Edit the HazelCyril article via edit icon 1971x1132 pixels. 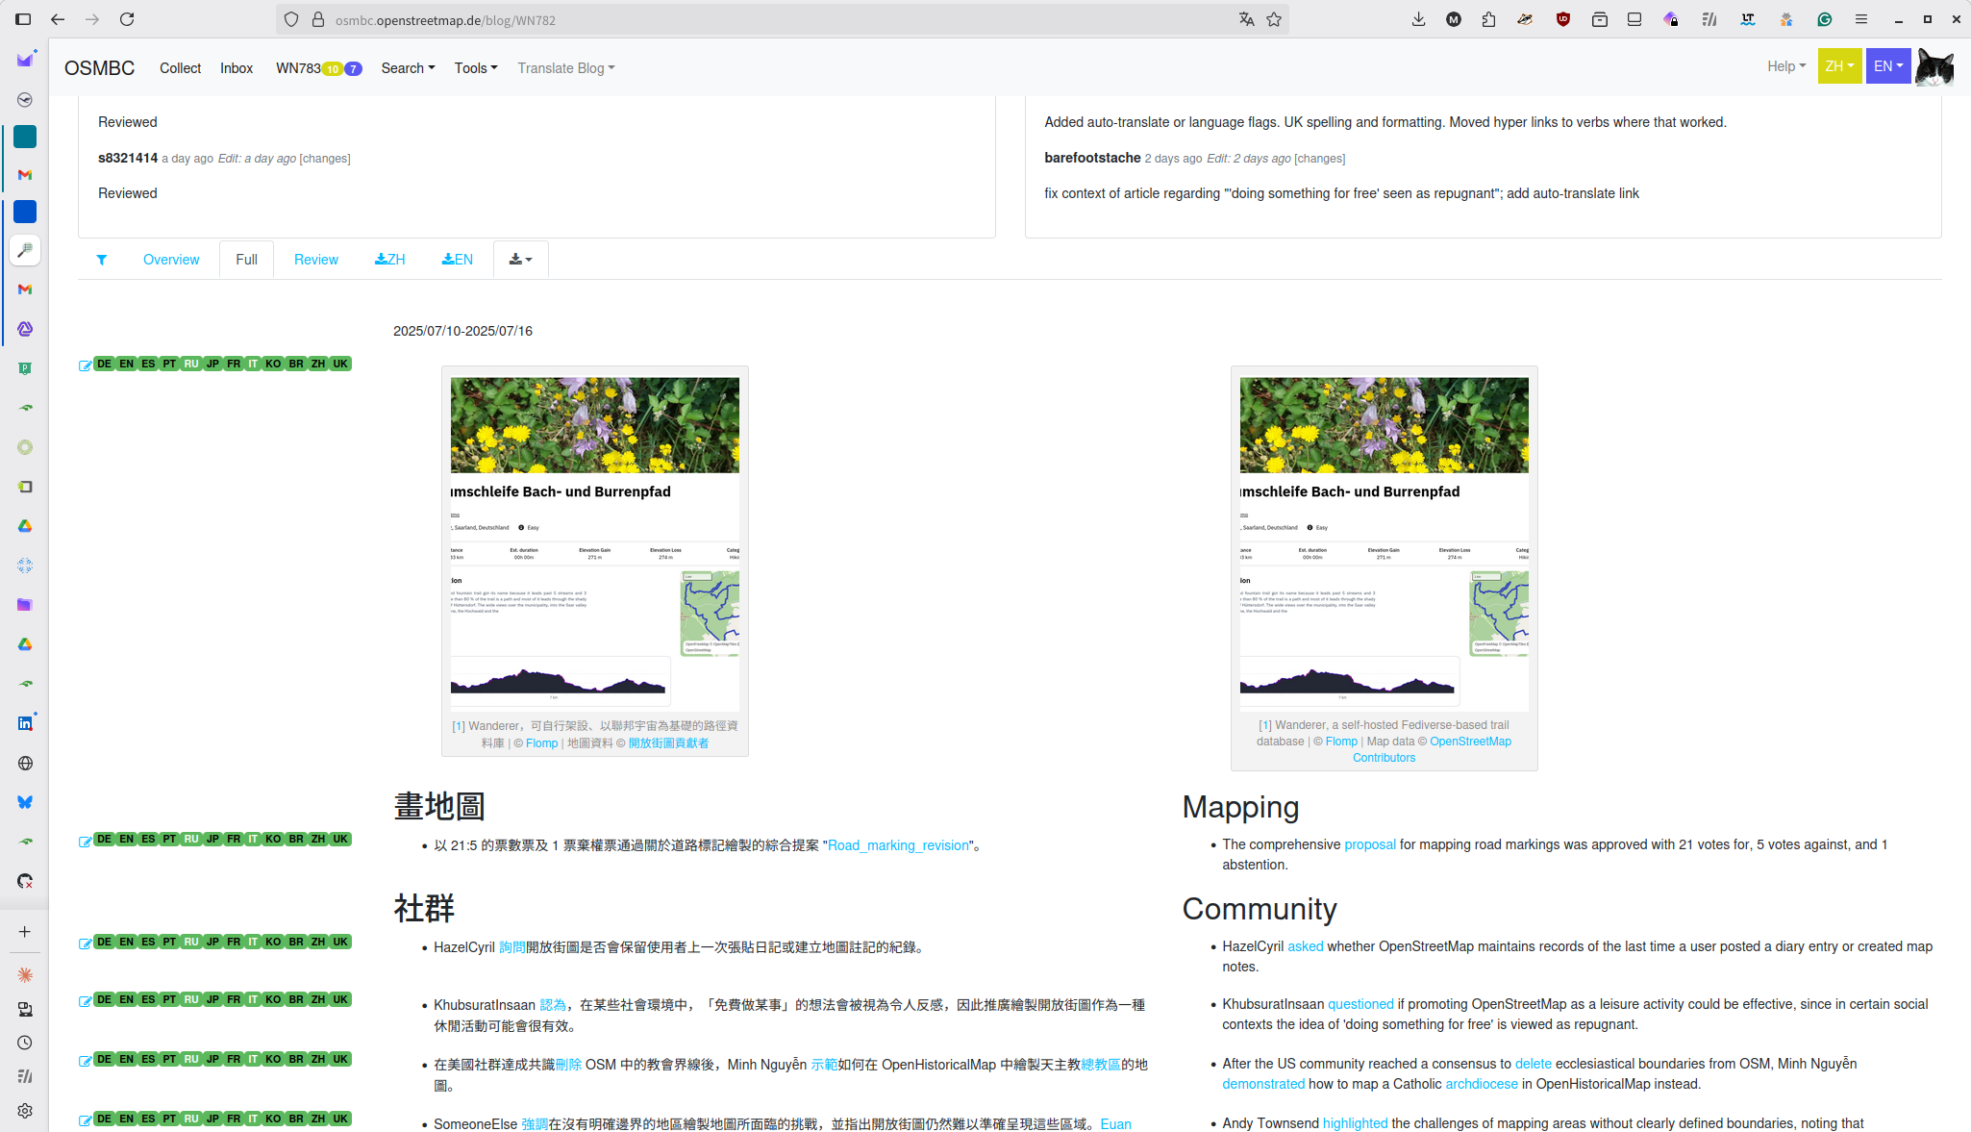85,943
